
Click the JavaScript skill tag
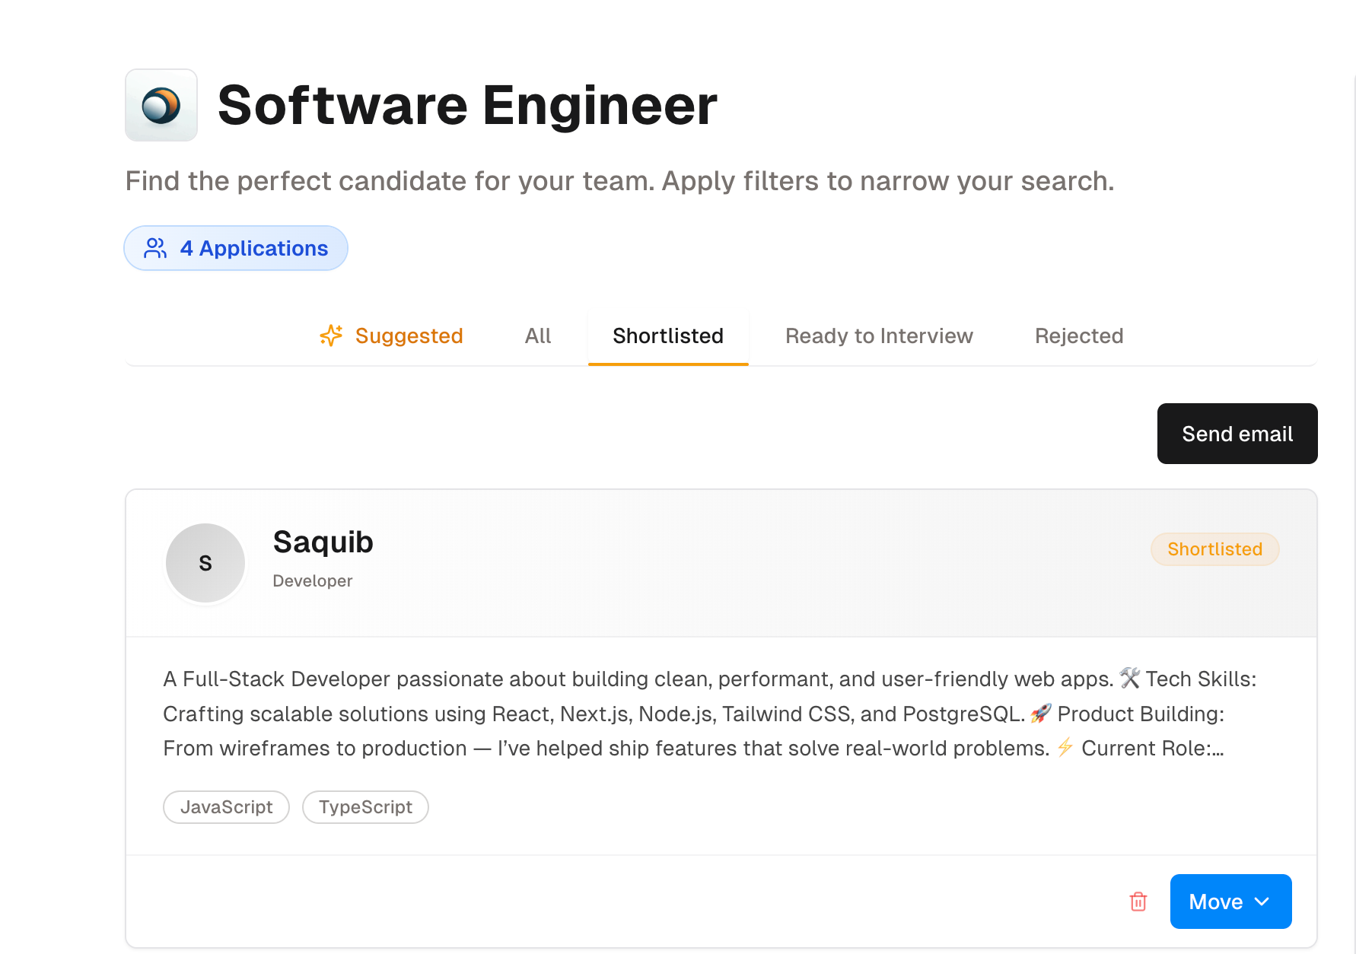226,807
